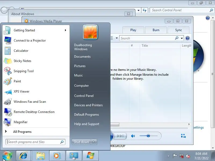Click Control Panel help icon
215x161 pixels.
point(208,18)
